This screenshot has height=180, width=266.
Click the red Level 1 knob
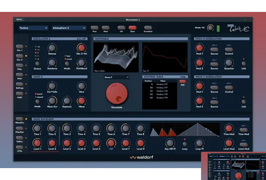point(37,143)
